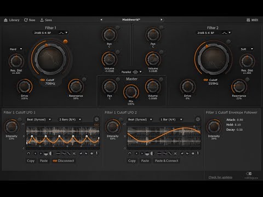Open Parallel routing dropdown
Image resolution: width=263 pixels, height=197 pixels.
tap(131, 72)
